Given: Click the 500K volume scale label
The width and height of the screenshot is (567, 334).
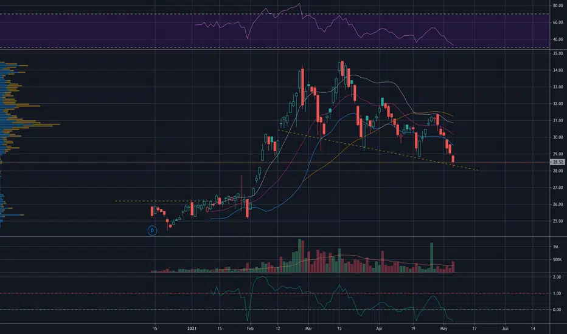Looking at the screenshot, I should click(557, 260).
